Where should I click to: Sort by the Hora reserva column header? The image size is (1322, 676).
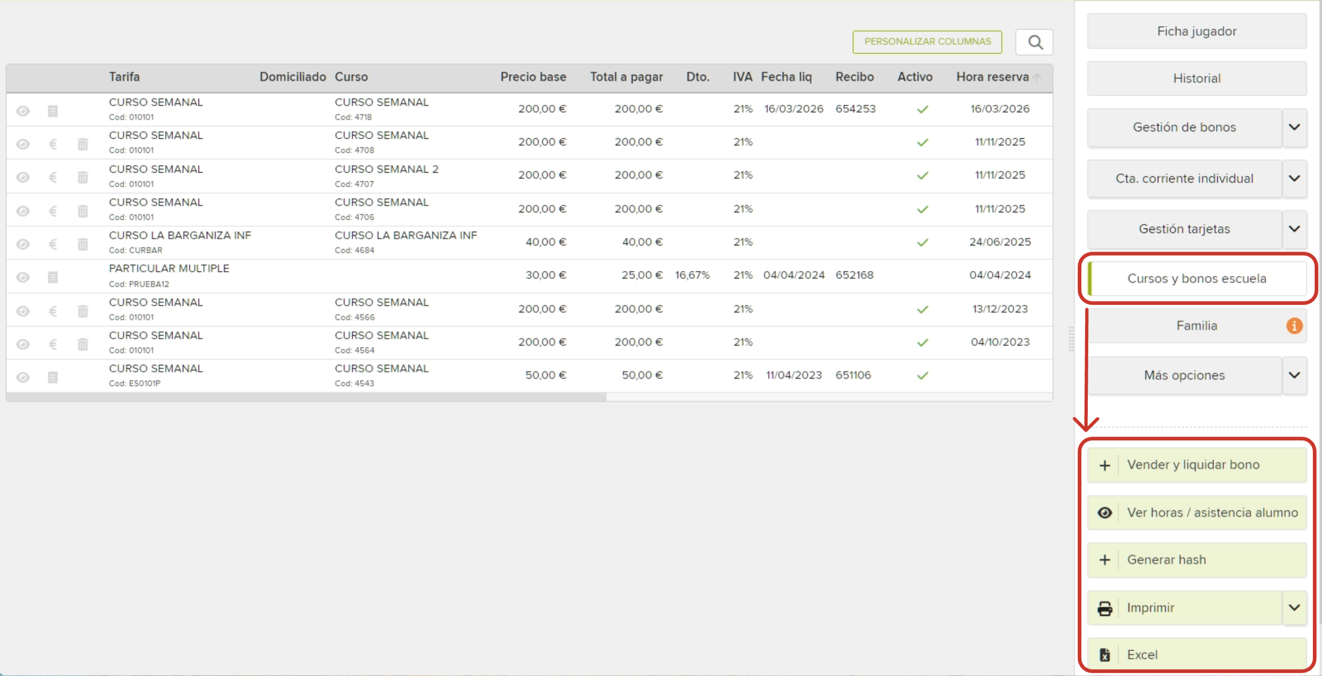click(x=993, y=77)
